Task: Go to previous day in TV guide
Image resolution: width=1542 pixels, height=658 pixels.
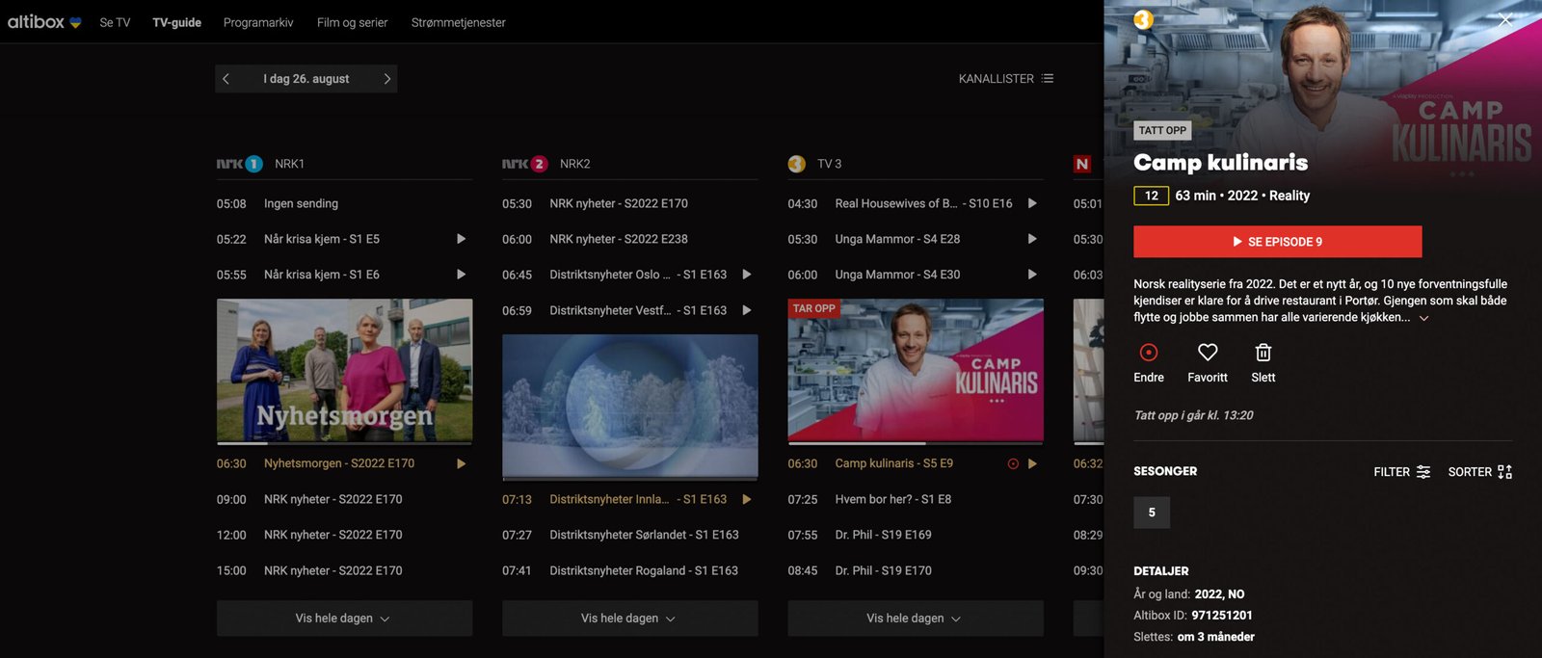Action: [x=226, y=79]
